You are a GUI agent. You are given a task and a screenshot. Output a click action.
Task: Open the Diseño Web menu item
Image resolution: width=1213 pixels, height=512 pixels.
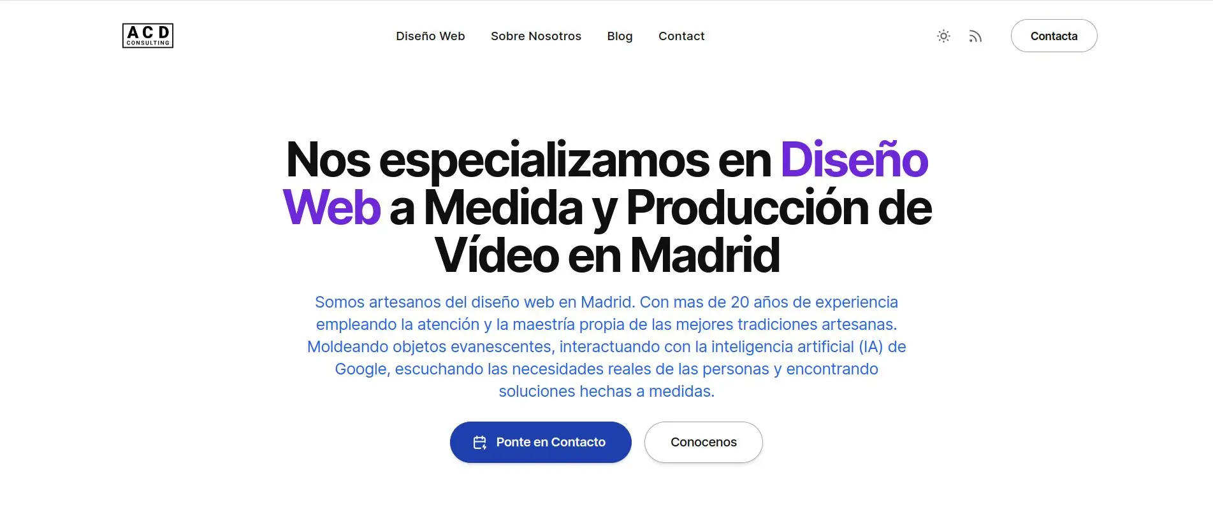tap(430, 36)
